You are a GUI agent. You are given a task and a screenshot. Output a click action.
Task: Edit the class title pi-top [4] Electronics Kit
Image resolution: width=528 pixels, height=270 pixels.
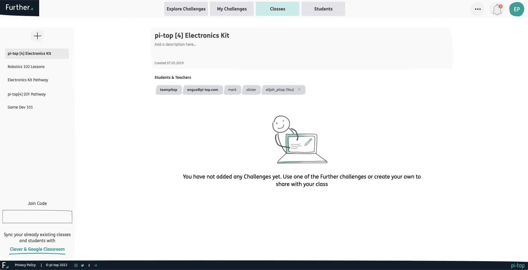point(192,35)
